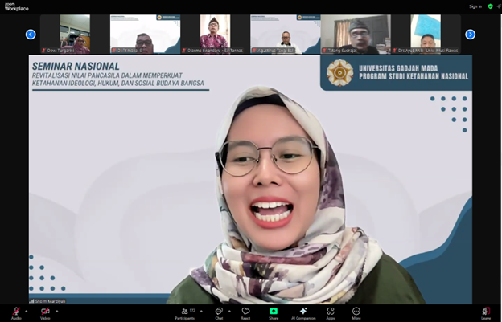Open the Apps menu
The height and width of the screenshot is (322, 502).
point(331,312)
